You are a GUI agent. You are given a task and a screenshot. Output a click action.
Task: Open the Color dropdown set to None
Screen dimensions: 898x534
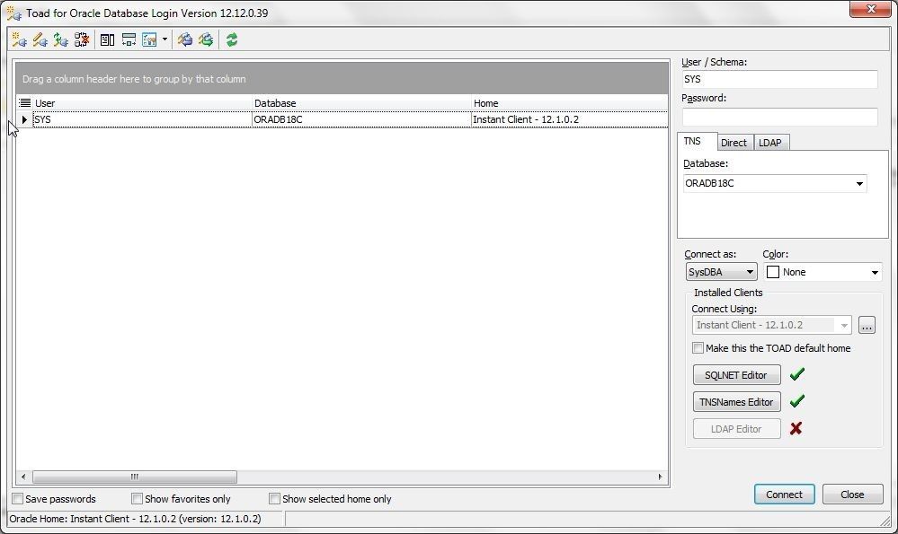875,272
